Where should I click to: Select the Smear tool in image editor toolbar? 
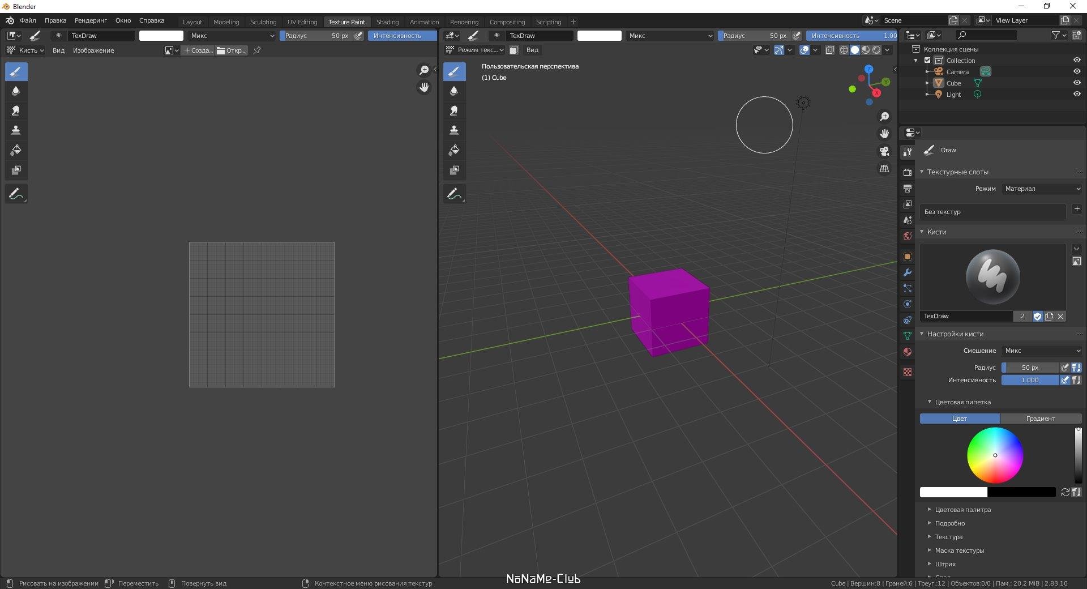pyautogui.click(x=16, y=111)
